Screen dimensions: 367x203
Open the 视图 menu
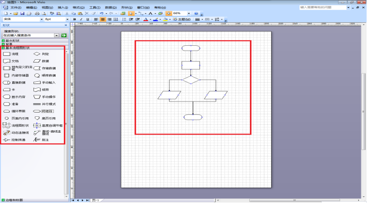[x=47, y=7]
